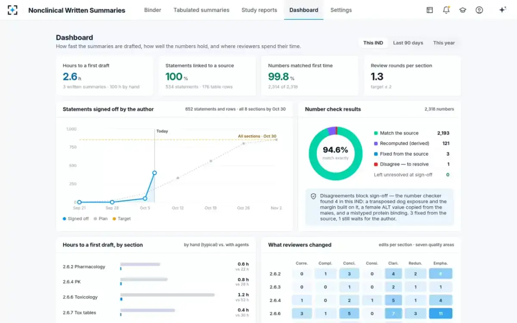Screen dimensions: 517x323
Task: Open the Study reports tab
Action: coord(259,10)
